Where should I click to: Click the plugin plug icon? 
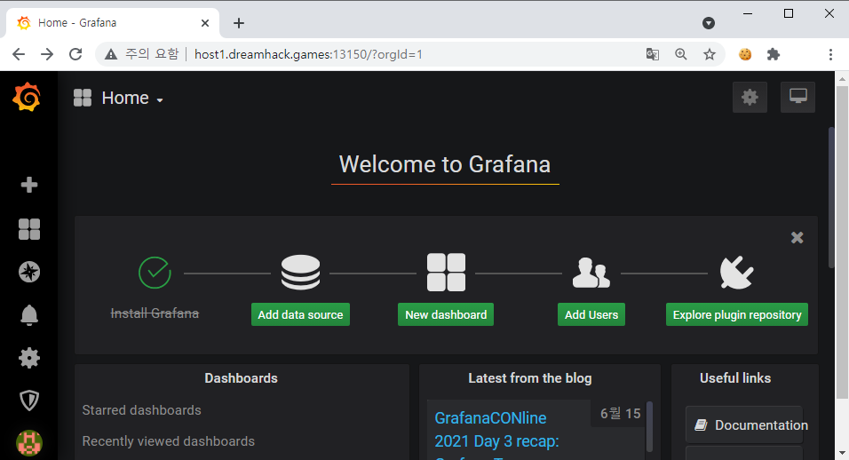click(x=736, y=273)
